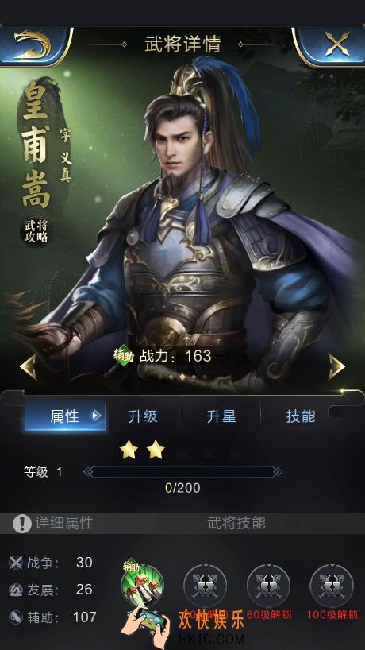Open the 武将技能 section header
The height and width of the screenshot is (650, 365).
coord(236,523)
